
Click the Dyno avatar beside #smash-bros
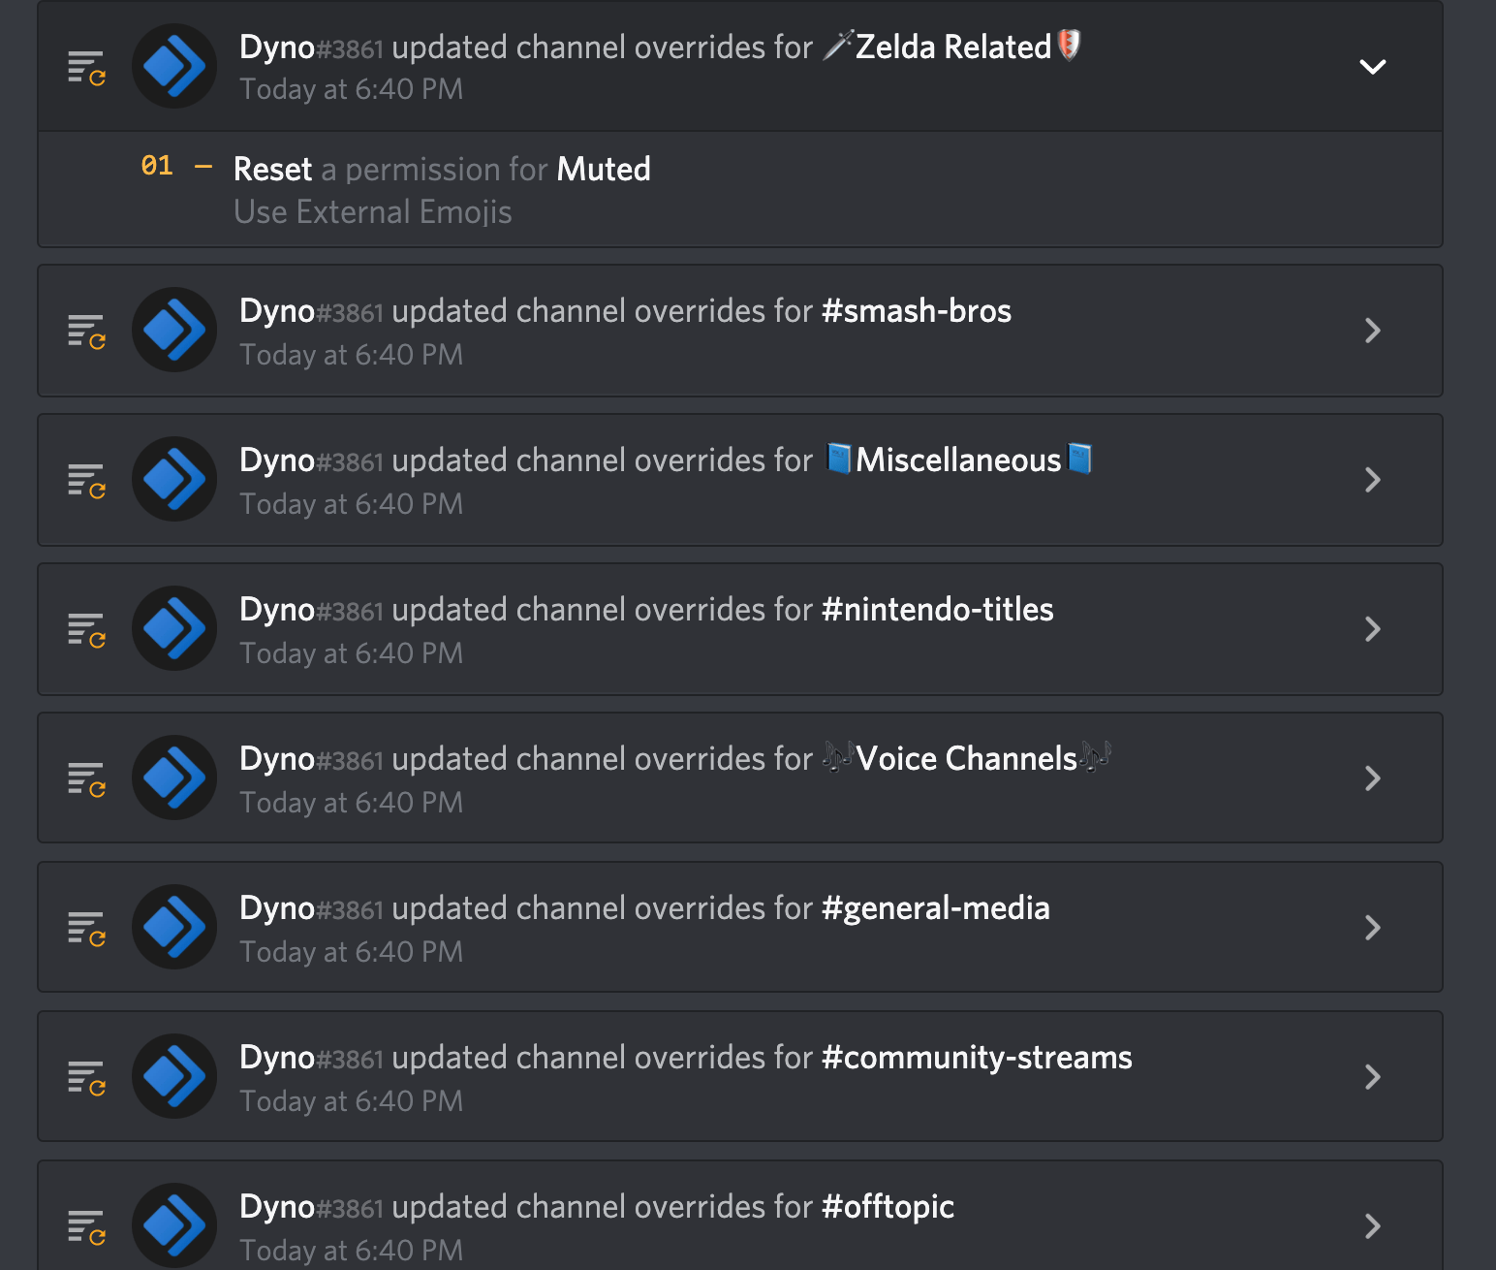tap(174, 331)
